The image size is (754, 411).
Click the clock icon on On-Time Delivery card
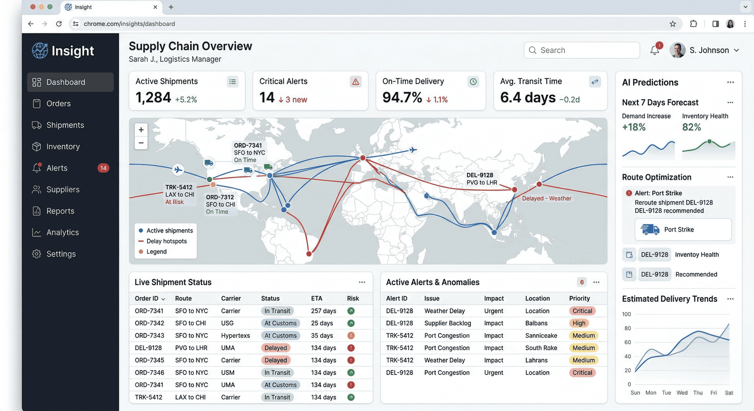point(474,82)
